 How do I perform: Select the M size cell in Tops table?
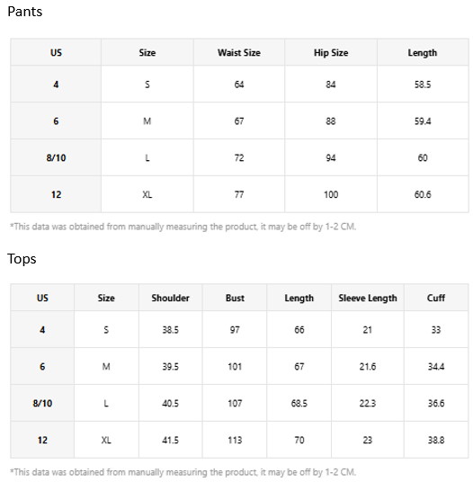tap(106, 366)
